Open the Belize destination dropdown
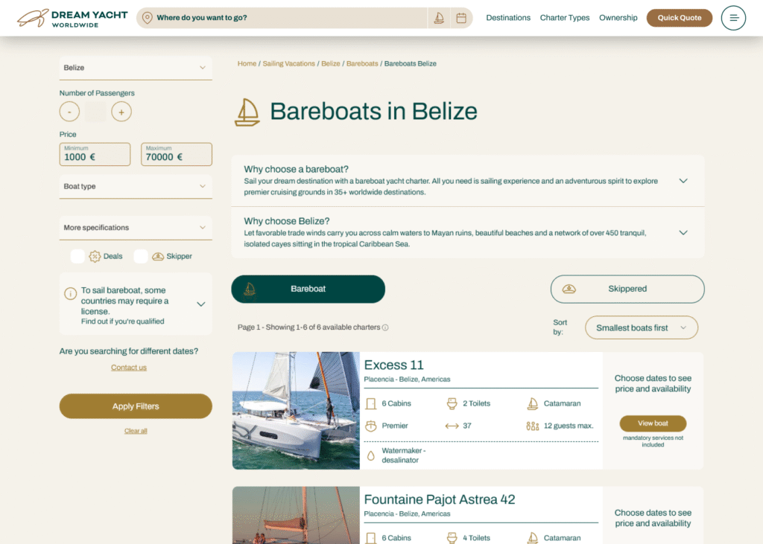 coord(136,68)
